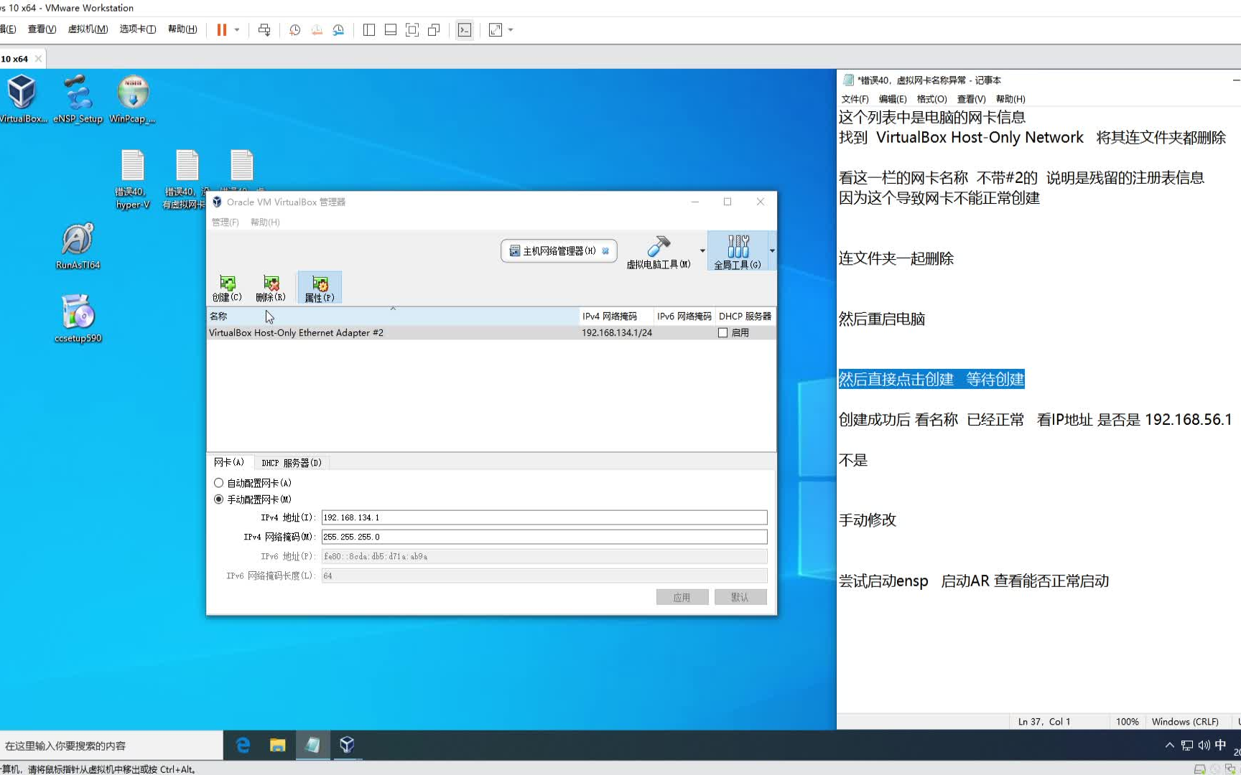The width and height of the screenshot is (1241, 775).
Task: Open the dropdown arrow beside the pause button
Action: point(237,29)
